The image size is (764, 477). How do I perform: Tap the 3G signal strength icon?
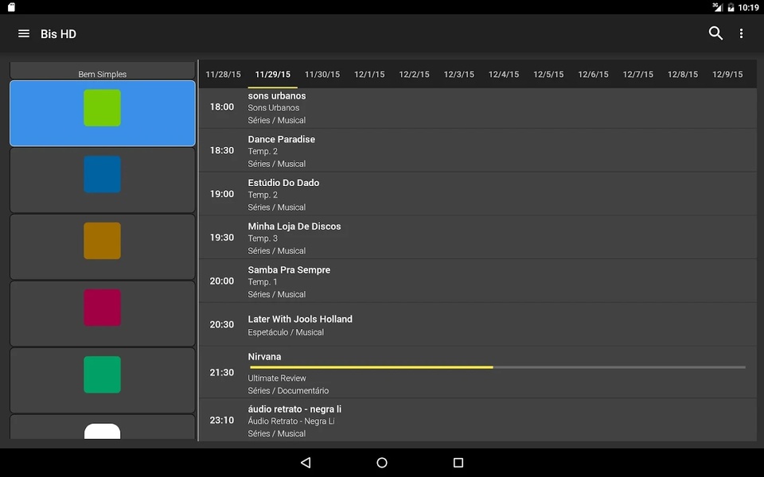(717, 7)
